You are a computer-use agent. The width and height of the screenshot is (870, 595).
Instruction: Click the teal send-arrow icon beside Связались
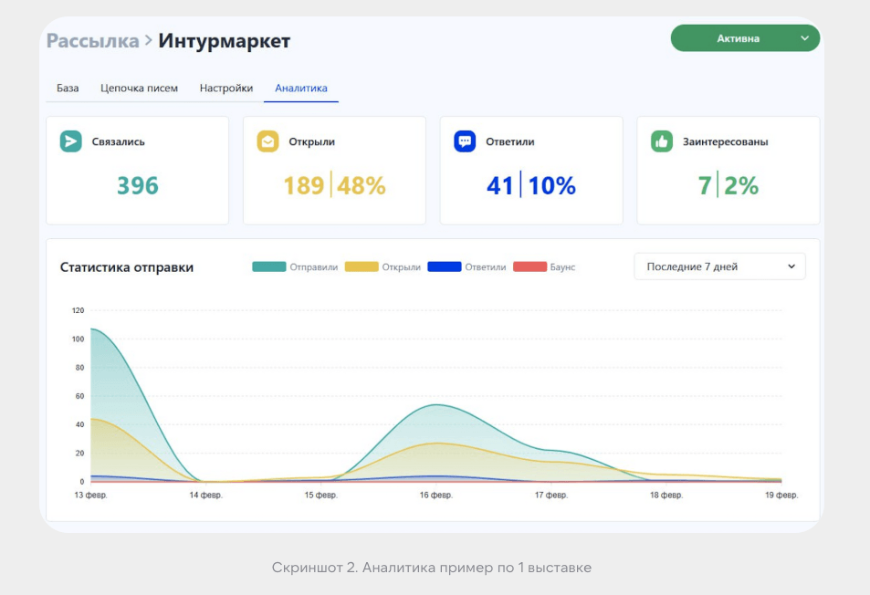(x=71, y=141)
